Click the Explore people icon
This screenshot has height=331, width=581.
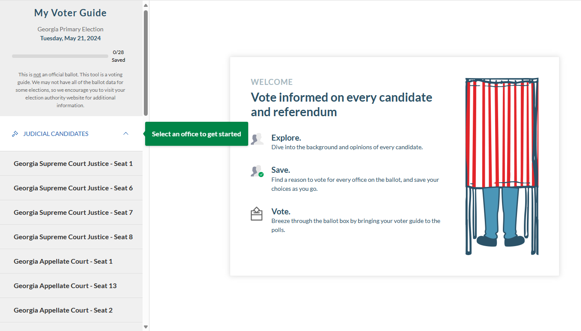pyautogui.click(x=257, y=138)
